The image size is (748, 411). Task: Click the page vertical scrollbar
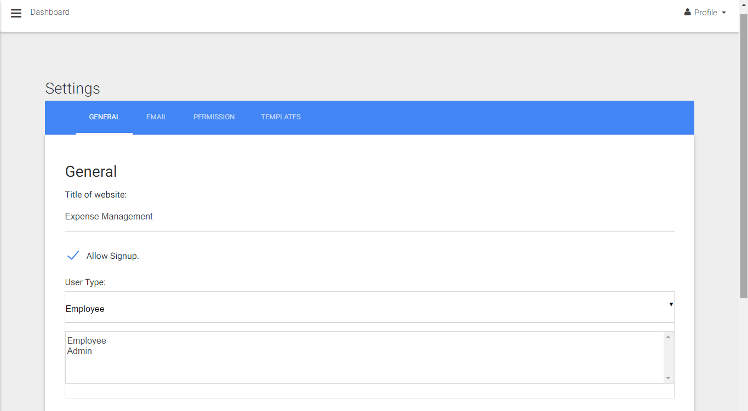(744, 164)
